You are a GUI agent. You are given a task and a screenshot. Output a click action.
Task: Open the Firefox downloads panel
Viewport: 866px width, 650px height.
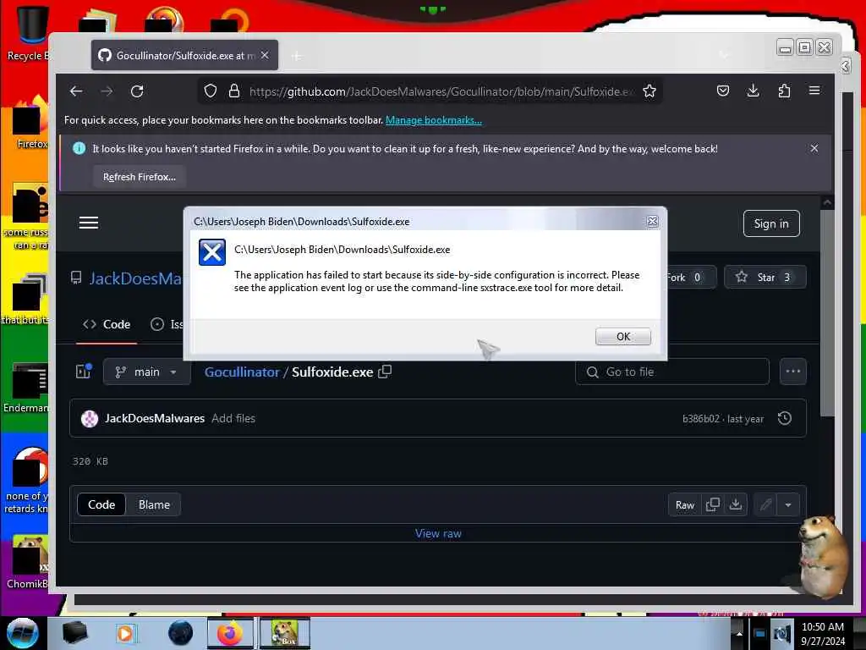click(x=753, y=91)
